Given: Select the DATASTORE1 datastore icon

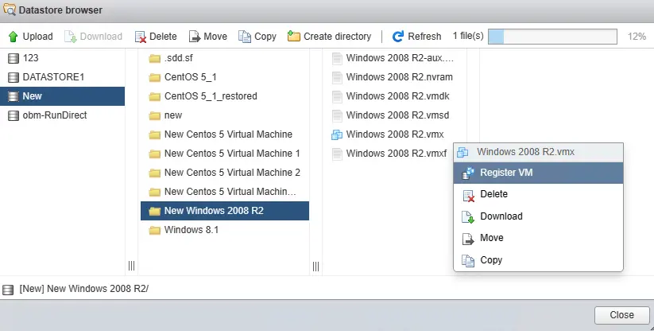Looking at the screenshot, I should [x=13, y=77].
